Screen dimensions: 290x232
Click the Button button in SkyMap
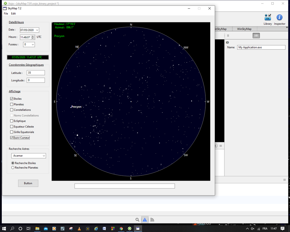[28, 183]
